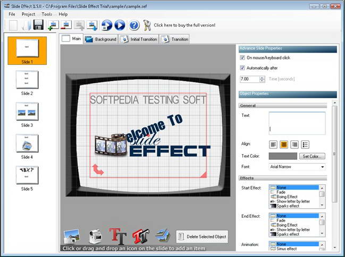This screenshot has width=345, height=257.
Task: Open the Font dropdown showing Arial Narrow
Action: pos(297,167)
